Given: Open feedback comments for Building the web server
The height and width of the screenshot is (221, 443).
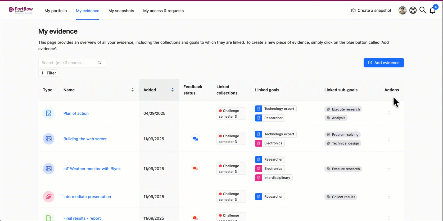Looking at the screenshot, I should [195, 139].
